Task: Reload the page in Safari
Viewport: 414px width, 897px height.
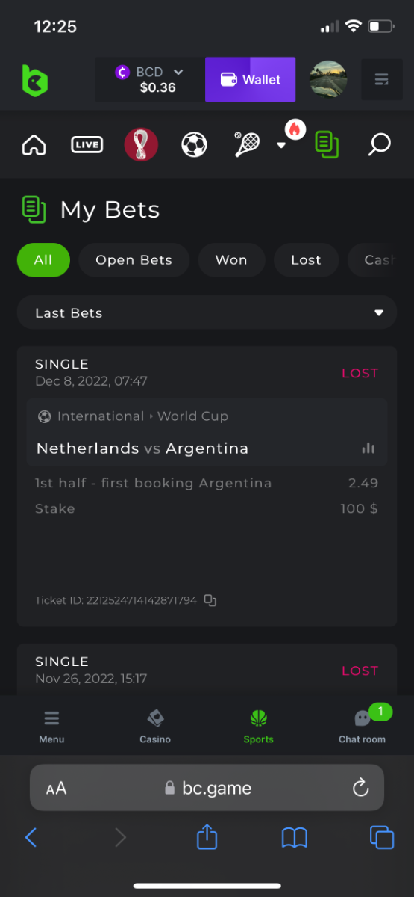Action: tap(360, 788)
